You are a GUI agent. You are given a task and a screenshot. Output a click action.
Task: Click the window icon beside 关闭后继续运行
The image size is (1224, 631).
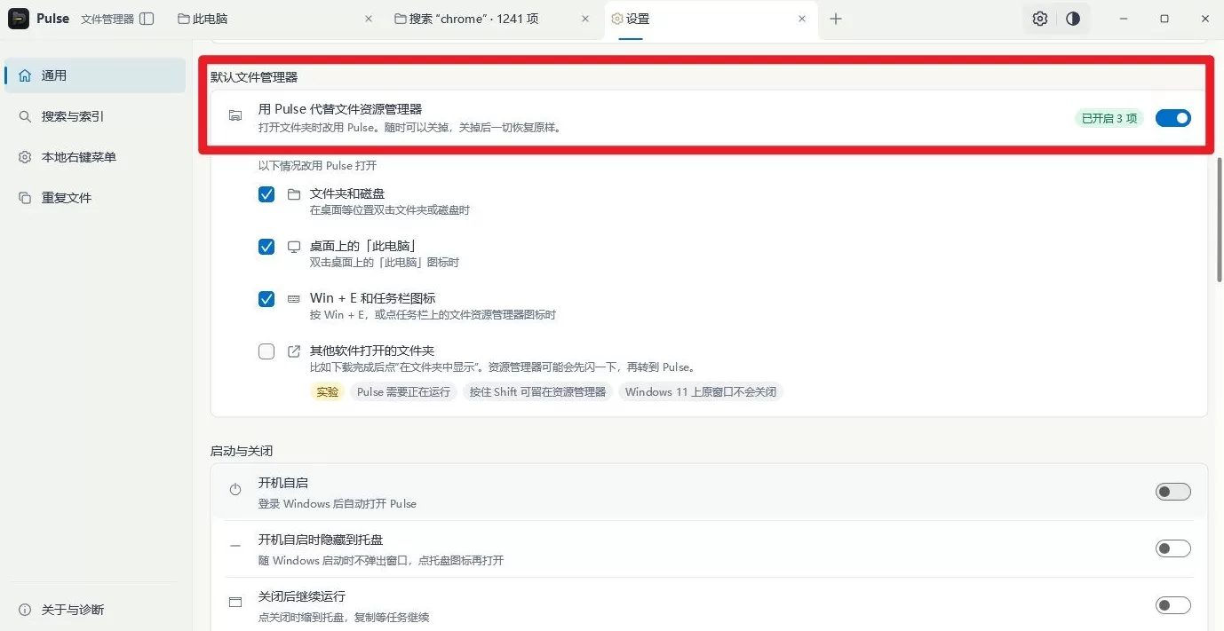[235, 603]
